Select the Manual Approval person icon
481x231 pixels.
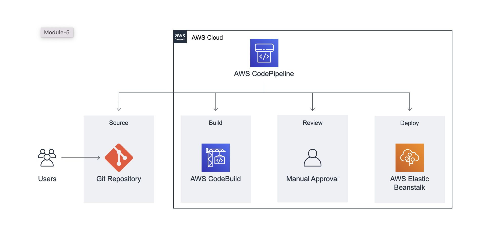pos(313,158)
